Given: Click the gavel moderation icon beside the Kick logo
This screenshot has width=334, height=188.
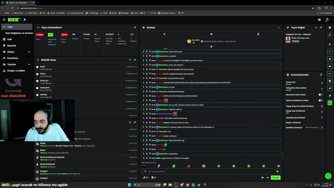Looking at the screenshot, I should 25,20.
